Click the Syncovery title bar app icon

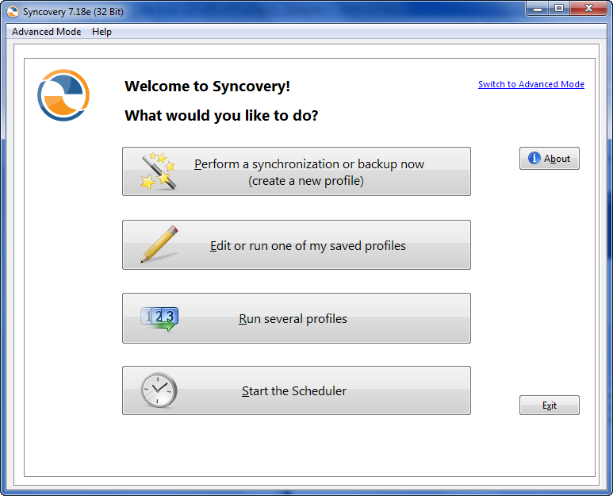(x=13, y=12)
